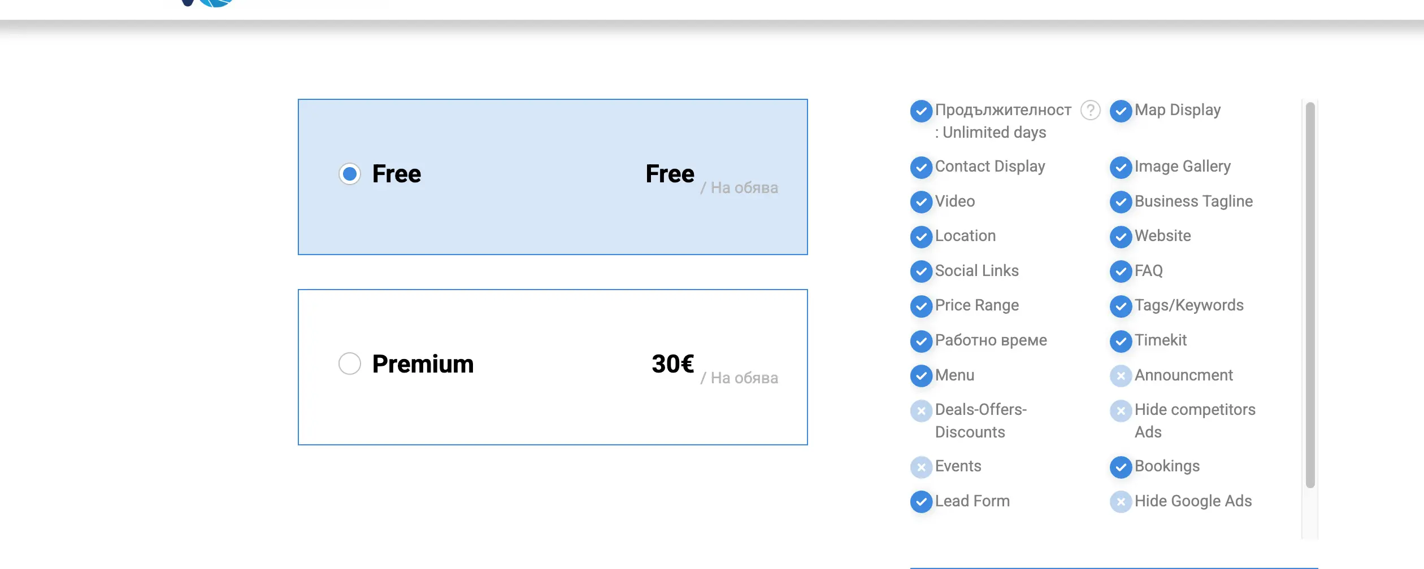Click the 30€ price label

[672, 364]
